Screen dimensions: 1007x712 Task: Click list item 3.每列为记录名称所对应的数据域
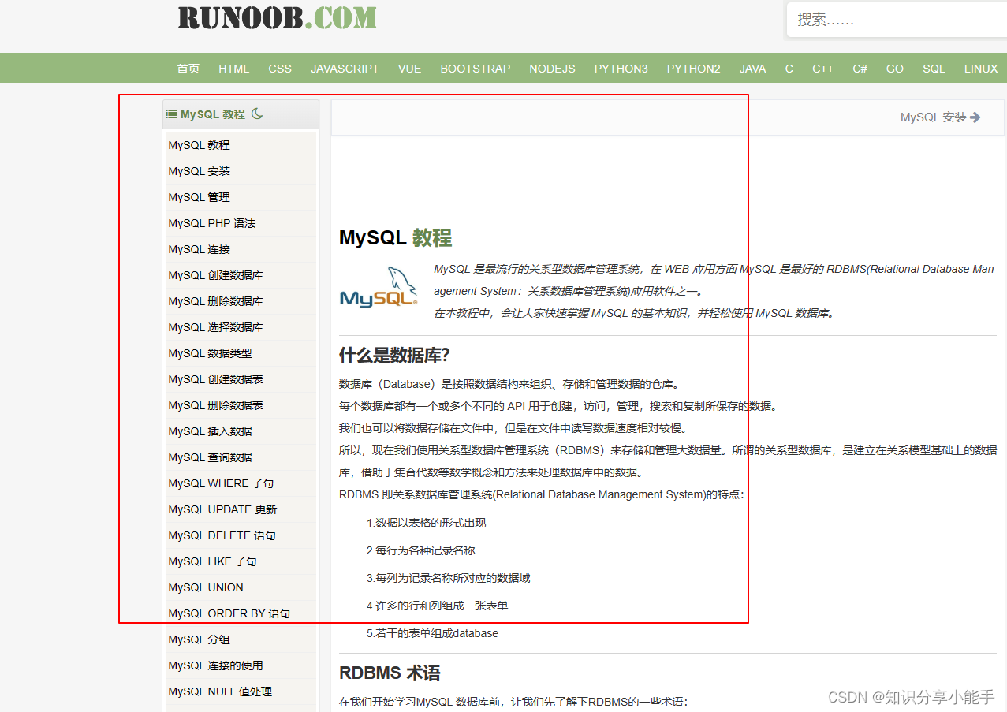(x=448, y=578)
